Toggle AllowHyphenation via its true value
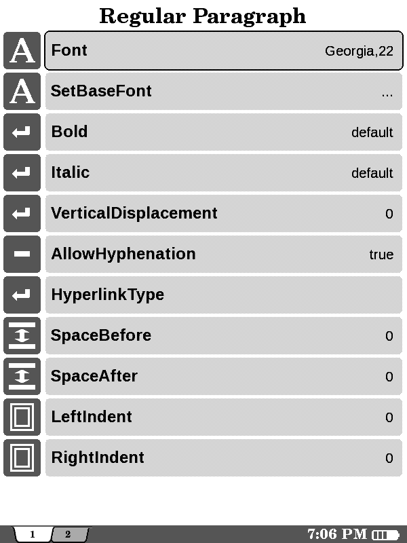 381,255
